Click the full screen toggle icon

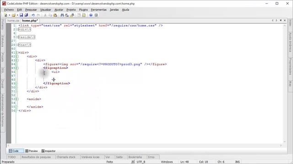pos(96,15)
